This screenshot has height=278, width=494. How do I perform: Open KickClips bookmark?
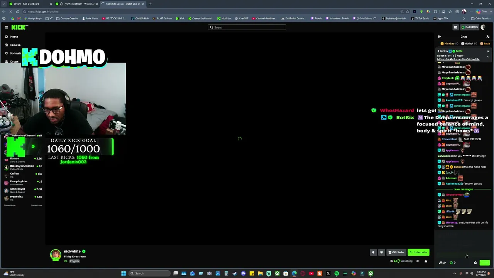coord(224,19)
